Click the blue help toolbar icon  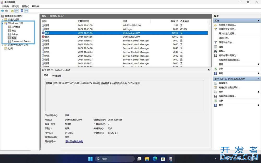(x=22, y=11)
